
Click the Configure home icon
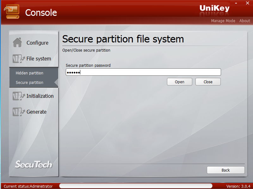[x=17, y=42]
